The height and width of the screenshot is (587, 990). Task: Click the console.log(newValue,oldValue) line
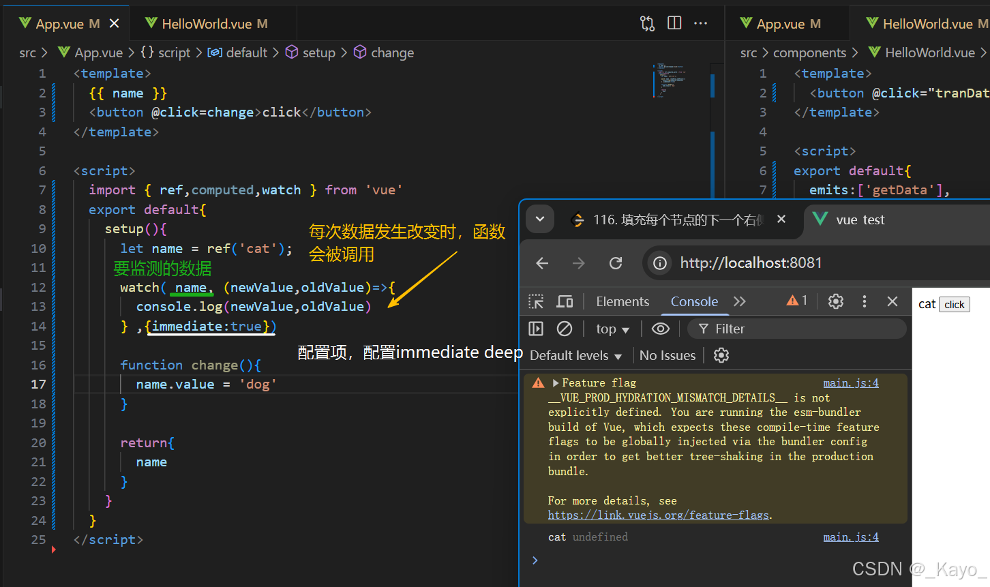[254, 307]
